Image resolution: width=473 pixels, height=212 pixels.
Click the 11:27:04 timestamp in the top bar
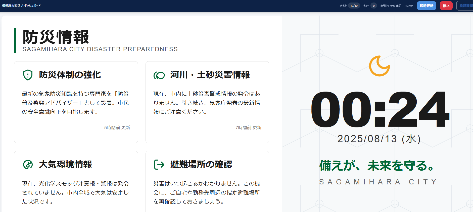[x=409, y=6]
